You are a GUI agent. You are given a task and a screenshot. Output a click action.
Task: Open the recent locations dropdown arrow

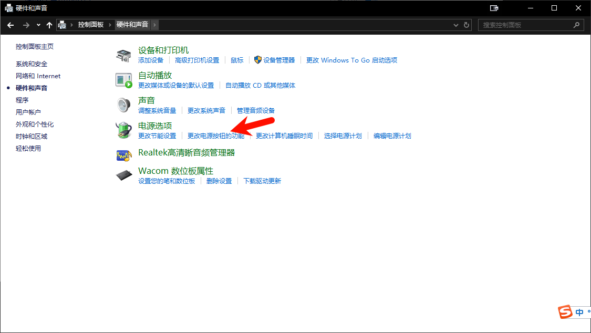[x=38, y=25]
